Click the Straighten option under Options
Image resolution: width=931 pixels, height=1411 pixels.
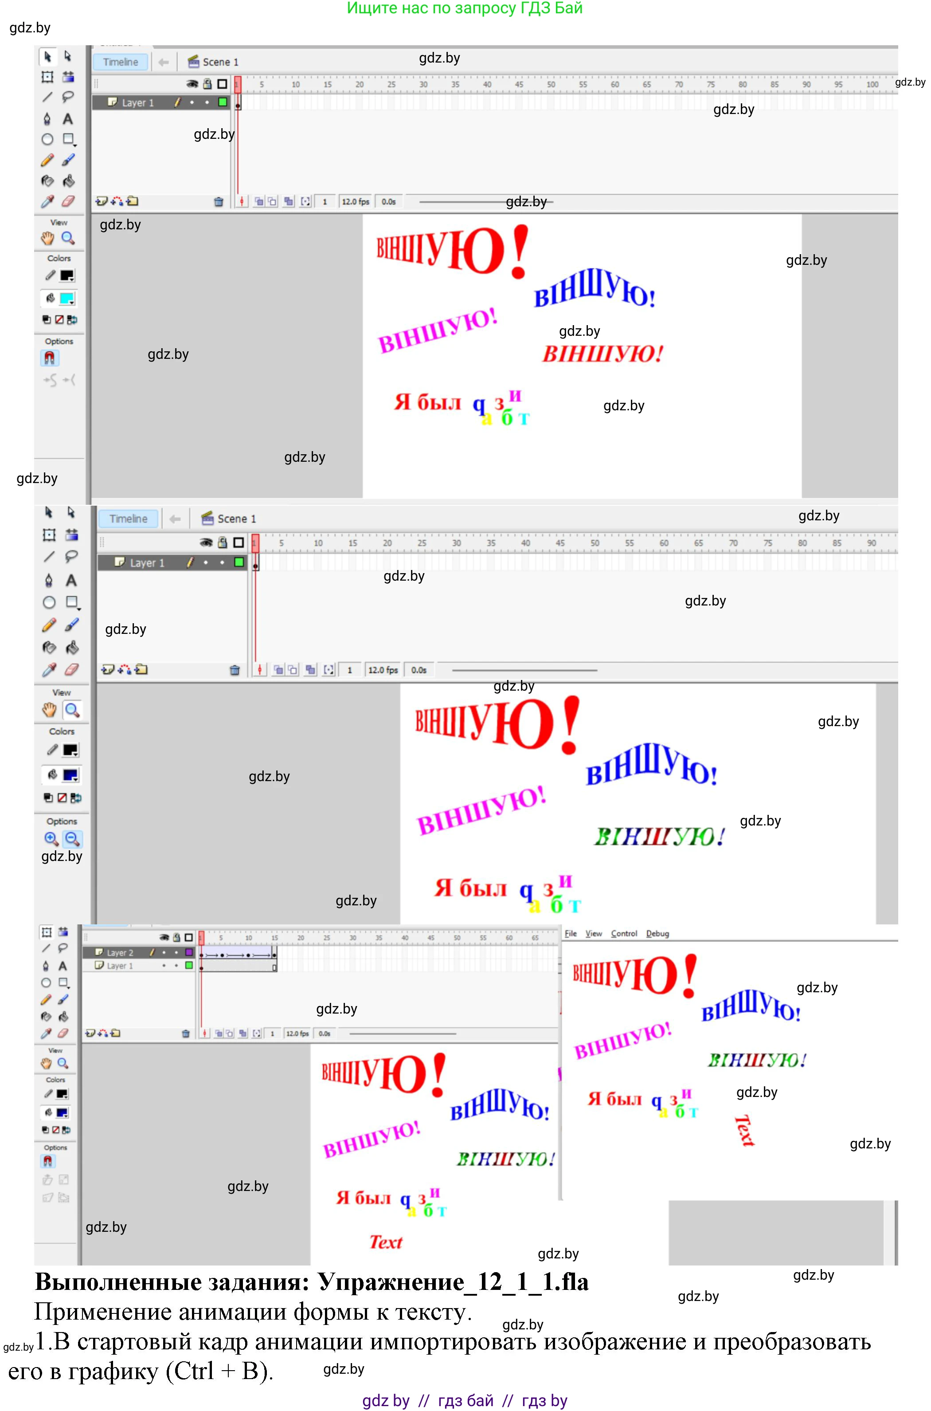tap(69, 380)
